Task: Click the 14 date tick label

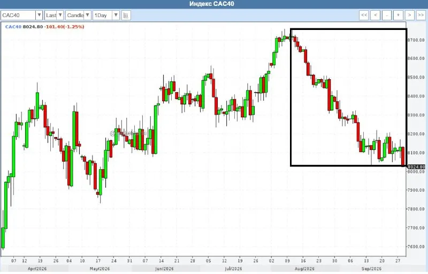Action: coord(161,261)
